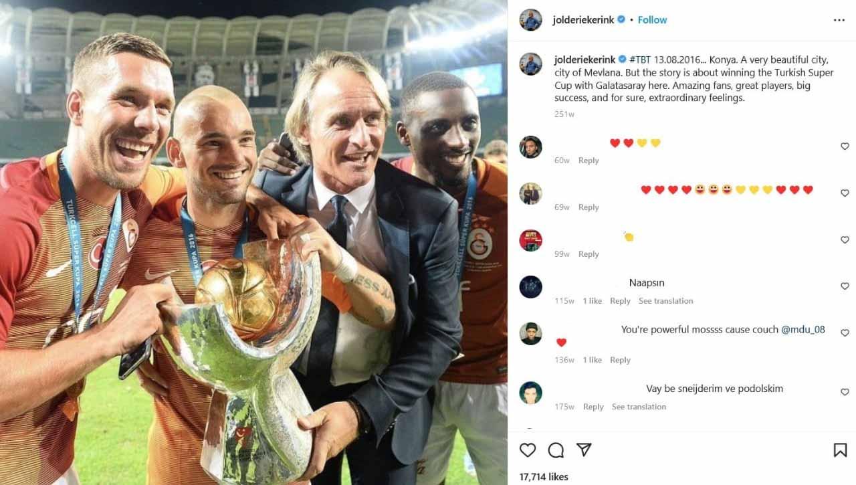This screenshot has height=485, width=856.
Task: Open the @mdu_08 mention
Action: 803,329
